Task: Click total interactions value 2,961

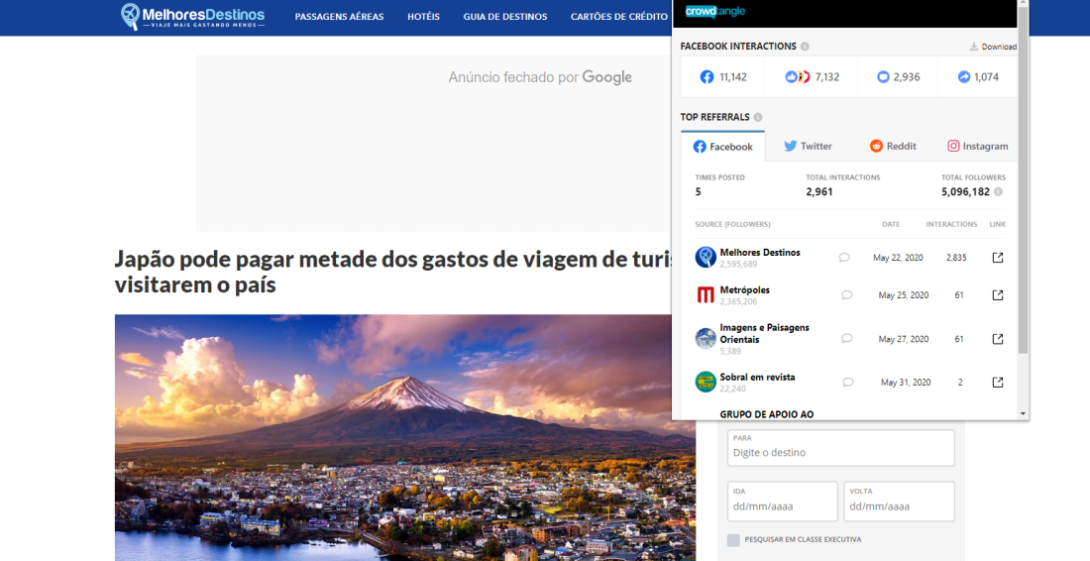Action: point(818,192)
